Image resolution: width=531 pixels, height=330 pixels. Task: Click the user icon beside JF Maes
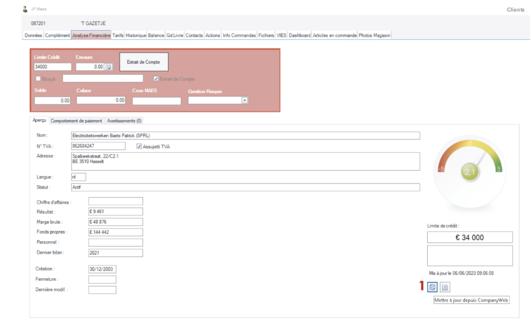[x=25, y=9]
